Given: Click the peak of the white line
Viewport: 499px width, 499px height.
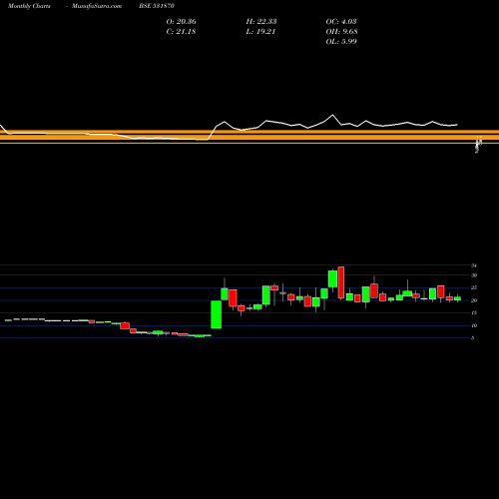Looking at the screenshot, I should click(x=332, y=115).
